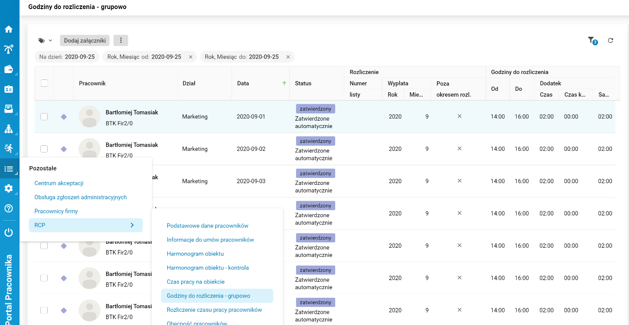629x325 pixels.
Task: Open the three-dot more options menu
Action: [121, 40]
